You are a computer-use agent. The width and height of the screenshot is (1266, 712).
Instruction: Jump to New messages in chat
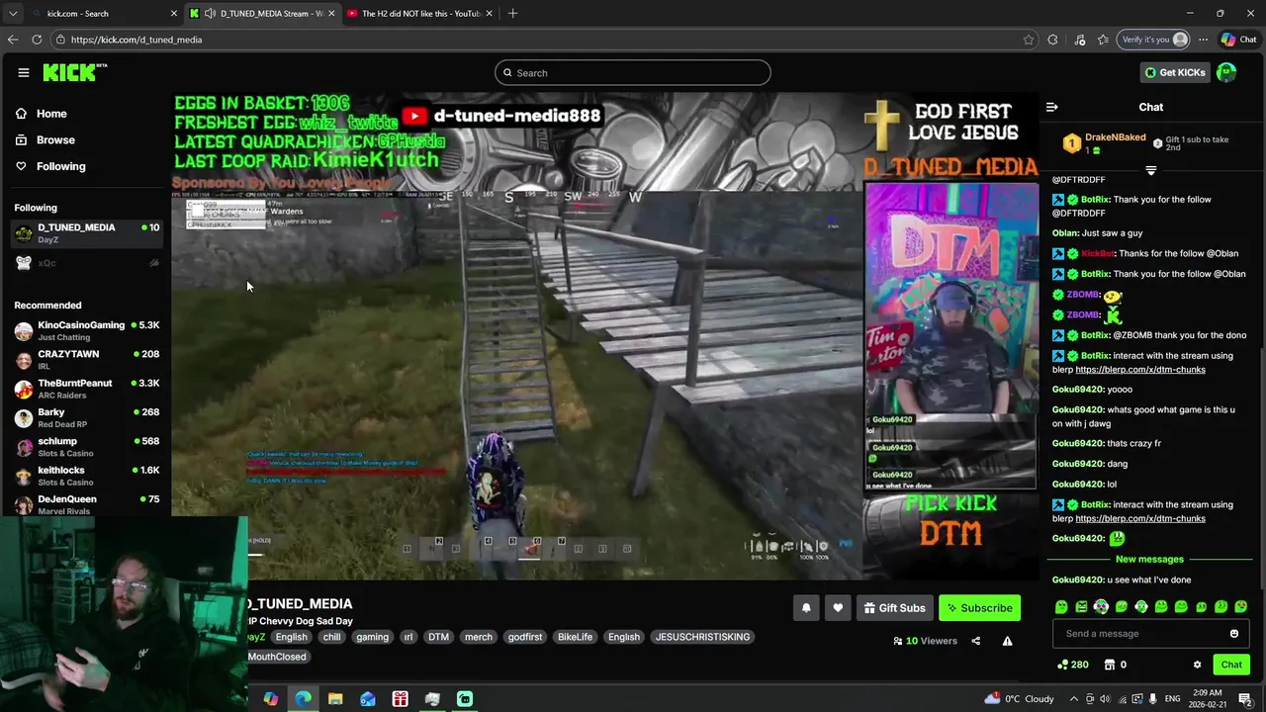pyautogui.click(x=1149, y=559)
